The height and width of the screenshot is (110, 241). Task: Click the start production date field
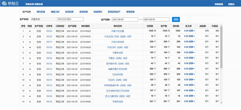[x=125, y=19]
